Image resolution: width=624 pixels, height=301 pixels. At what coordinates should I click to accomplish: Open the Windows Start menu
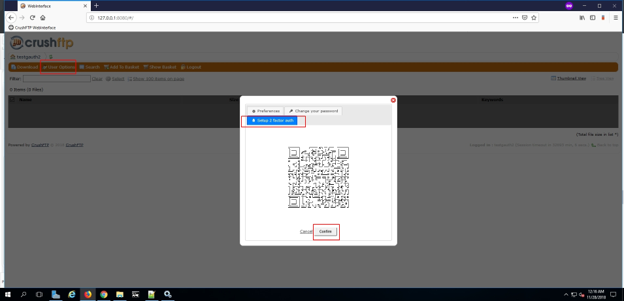coord(8,294)
